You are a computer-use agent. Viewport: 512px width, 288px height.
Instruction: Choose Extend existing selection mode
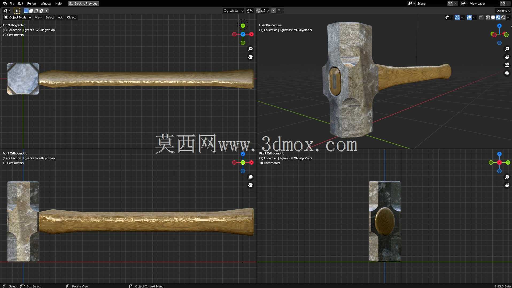pos(31,11)
